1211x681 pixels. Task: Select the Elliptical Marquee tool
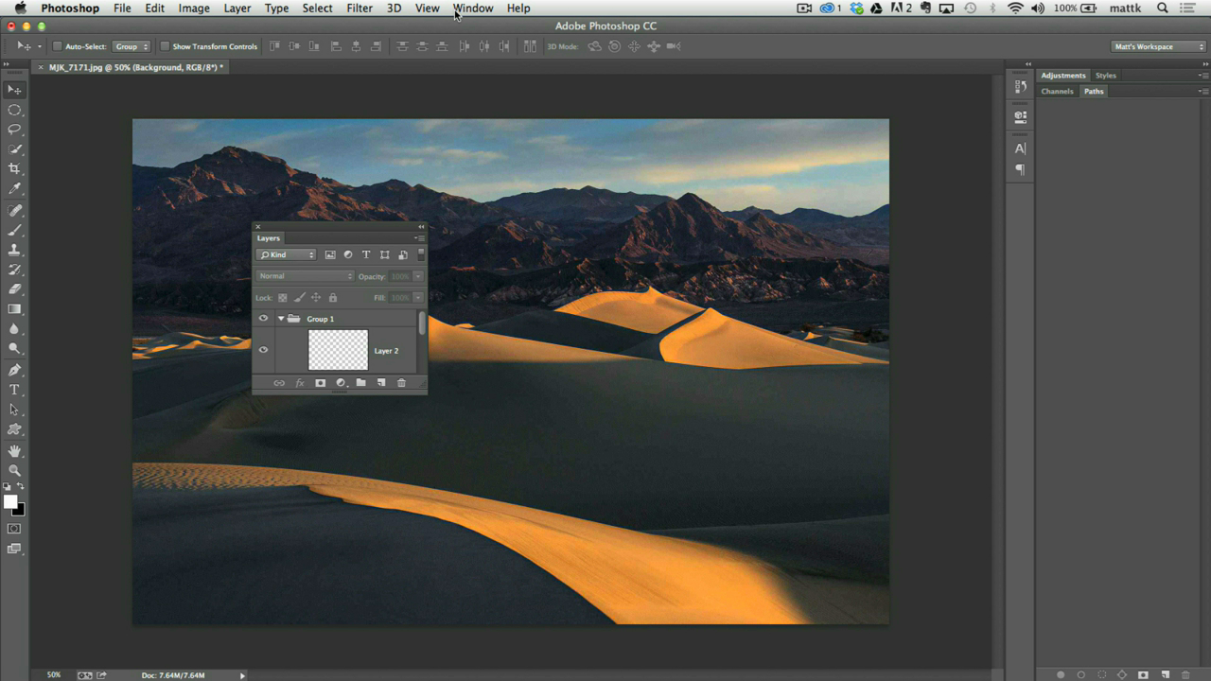tap(14, 110)
